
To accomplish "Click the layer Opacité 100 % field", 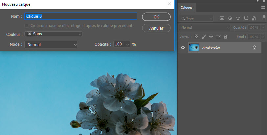I will click(x=254, y=27).
